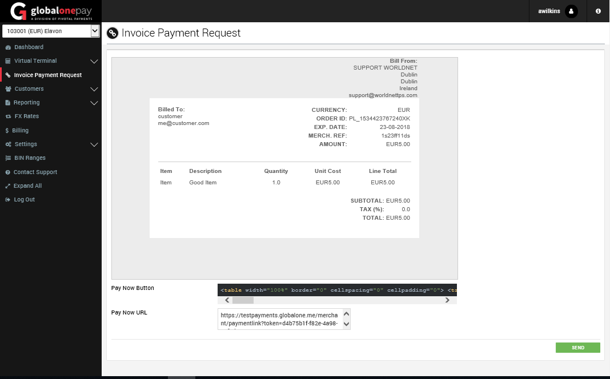Image resolution: width=610 pixels, height=379 pixels.
Task: Click the Billing dollar icon
Action: point(7,131)
